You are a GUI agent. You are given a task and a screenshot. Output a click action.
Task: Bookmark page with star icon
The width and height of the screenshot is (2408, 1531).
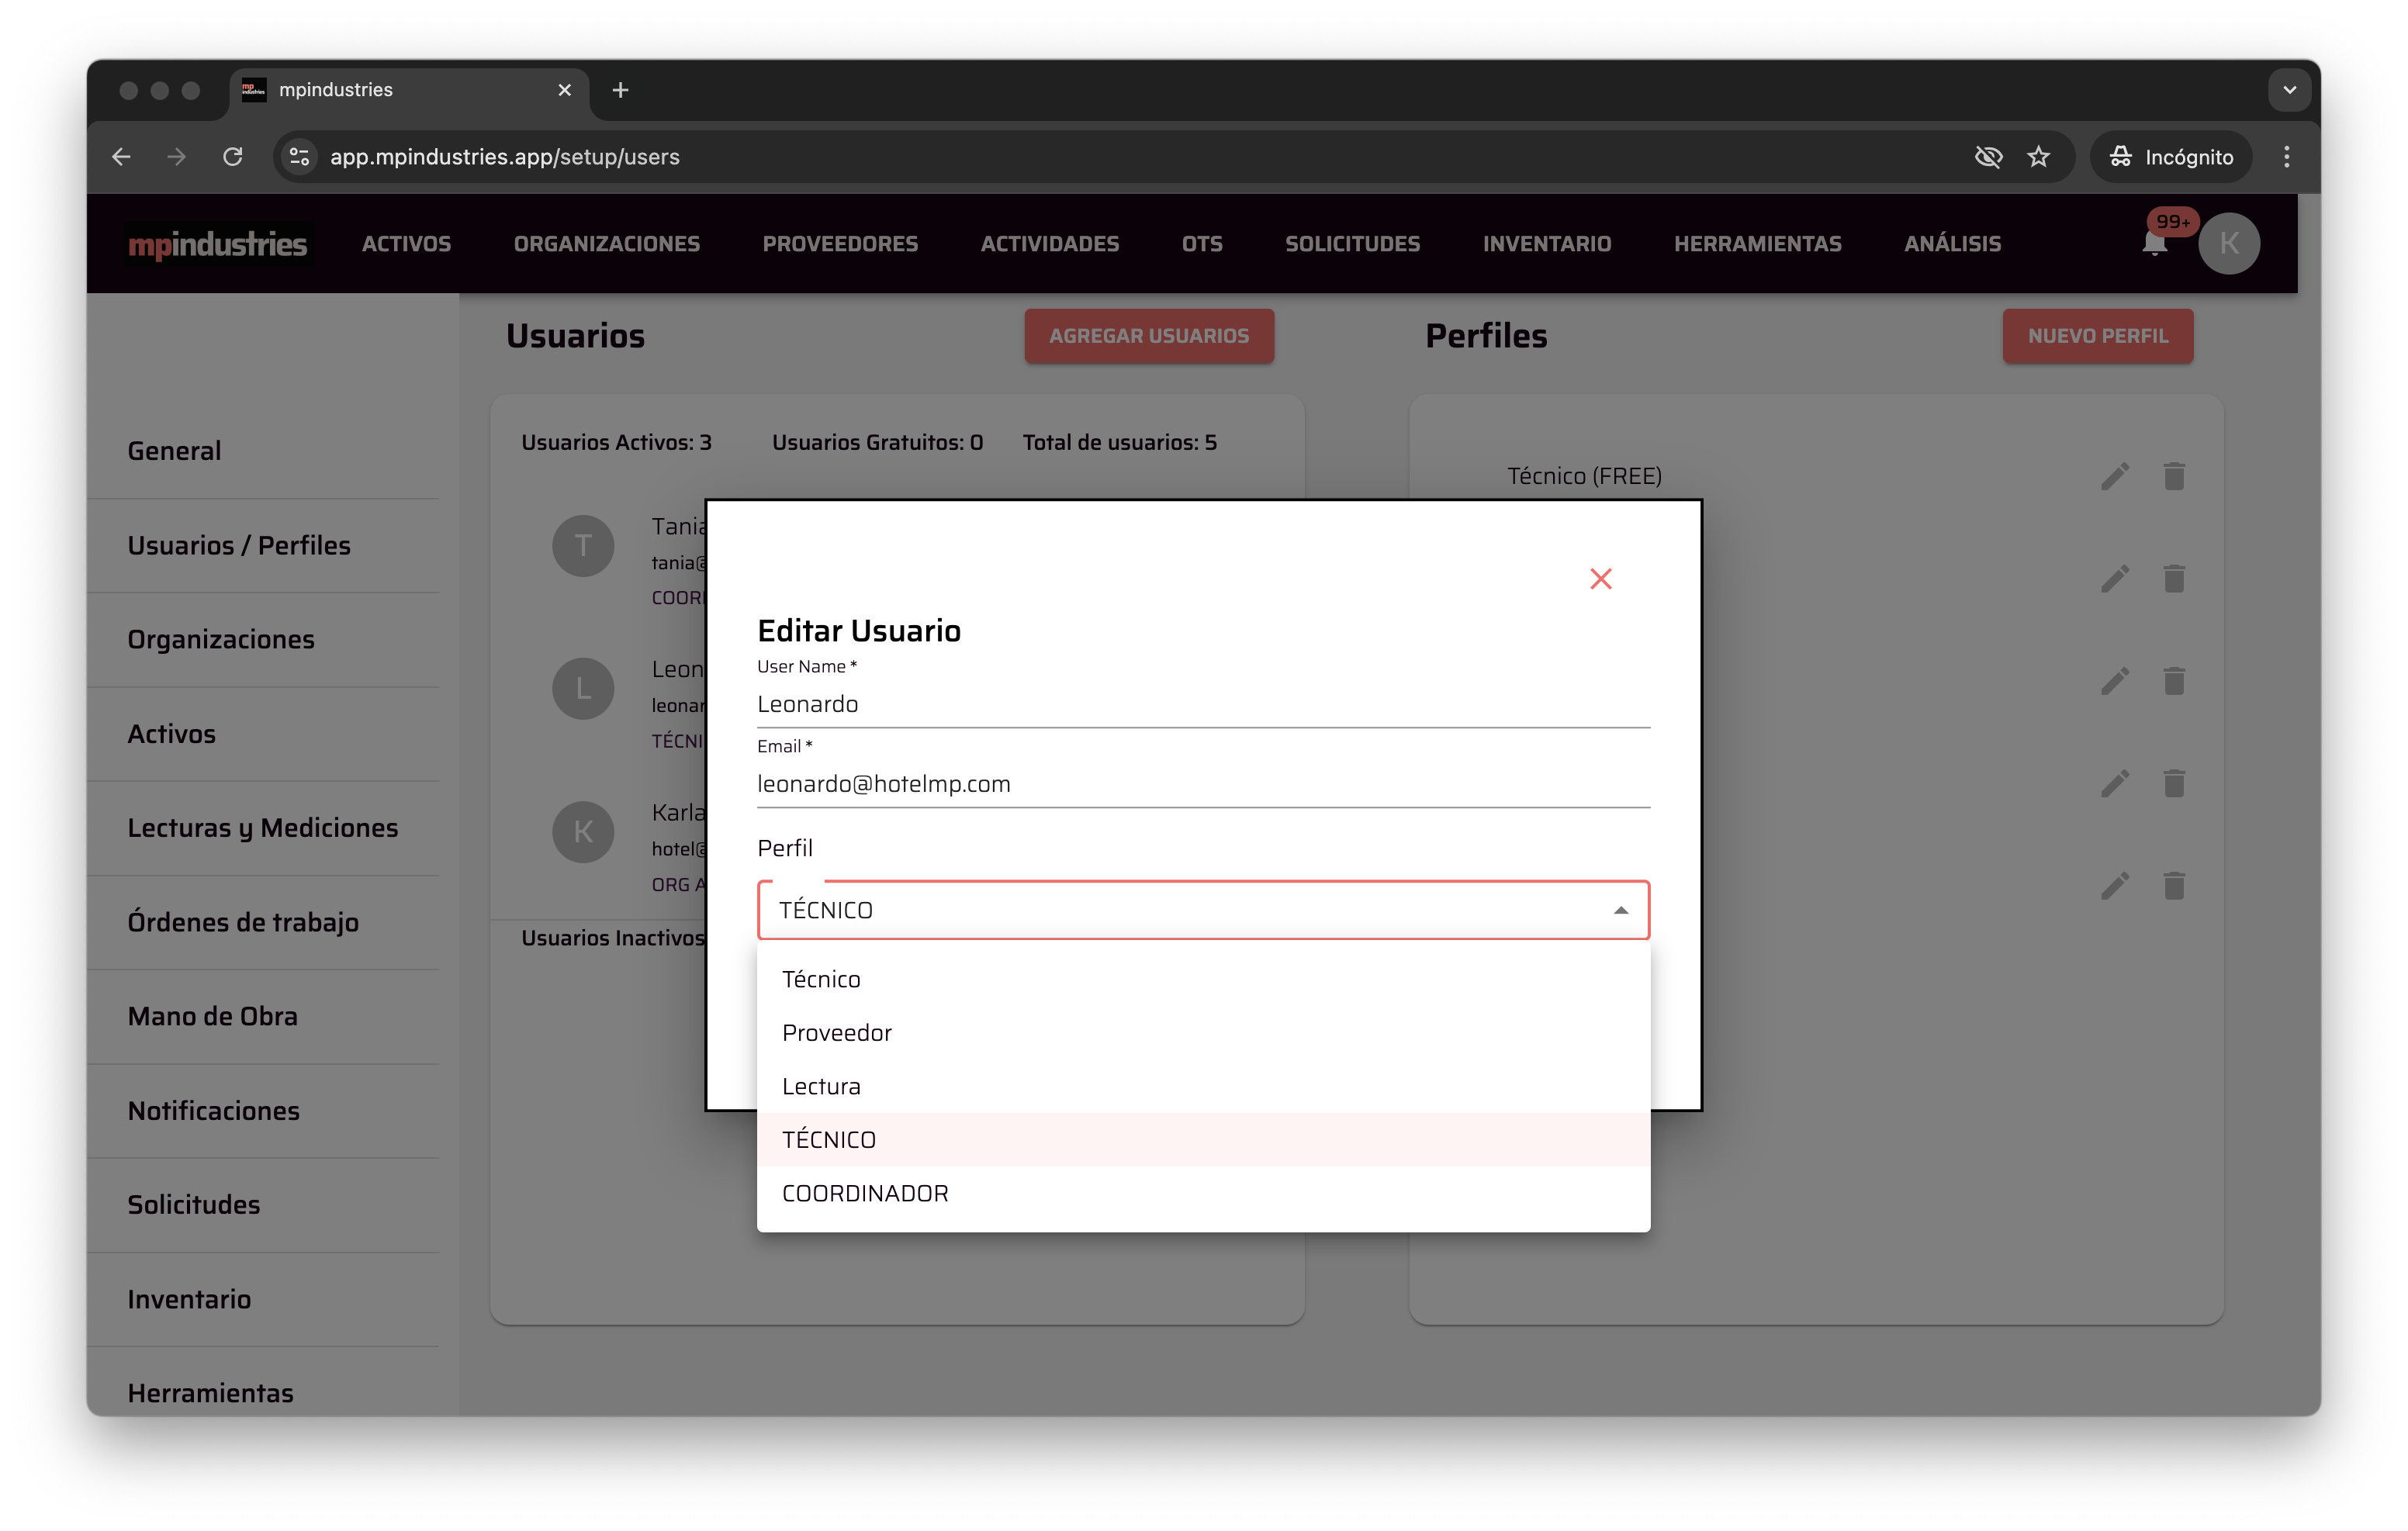(2038, 157)
